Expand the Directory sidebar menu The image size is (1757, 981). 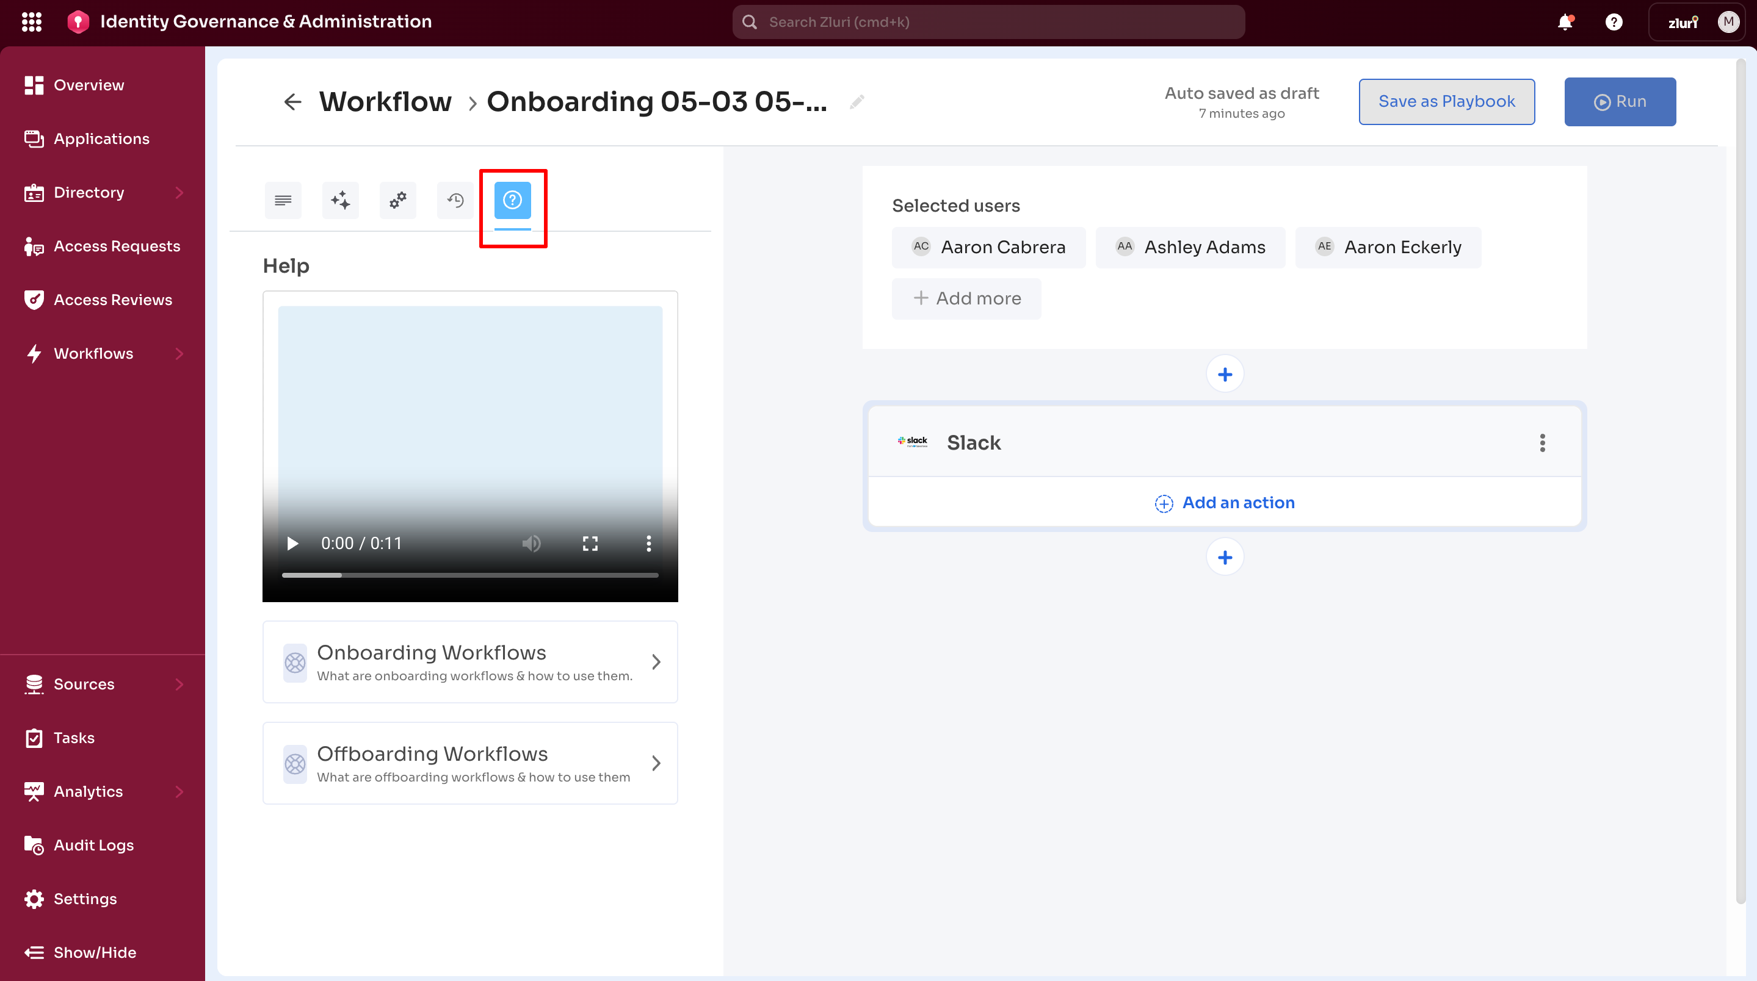coord(179,193)
